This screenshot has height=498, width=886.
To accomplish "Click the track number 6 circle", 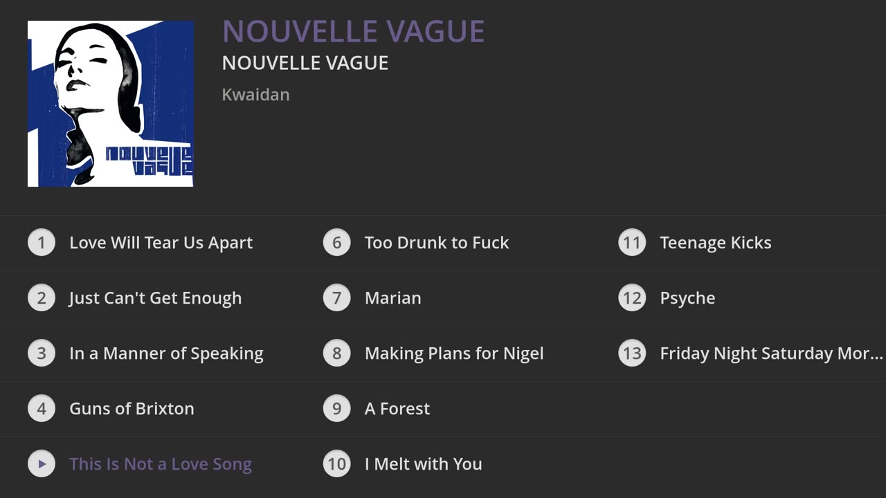I will pyautogui.click(x=337, y=243).
